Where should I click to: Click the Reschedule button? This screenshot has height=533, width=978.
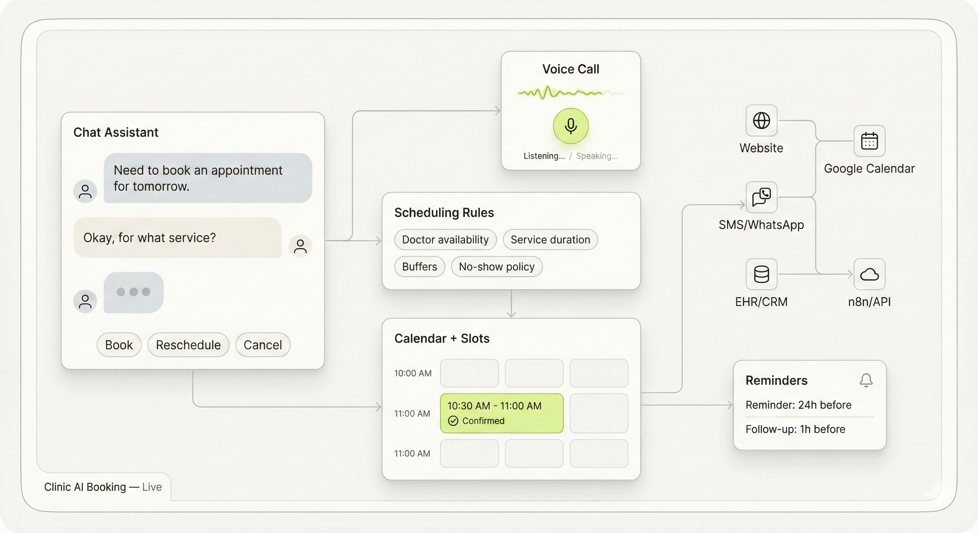pos(188,345)
